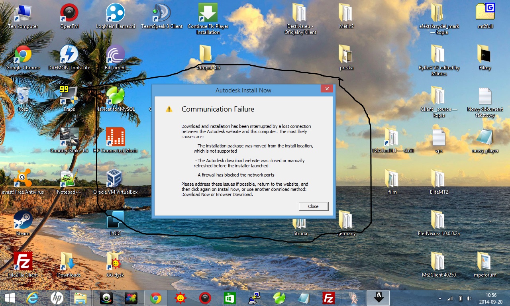Open the Windows Start button
The width and height of the screenshot is (510, 306).
pos(10,298)
